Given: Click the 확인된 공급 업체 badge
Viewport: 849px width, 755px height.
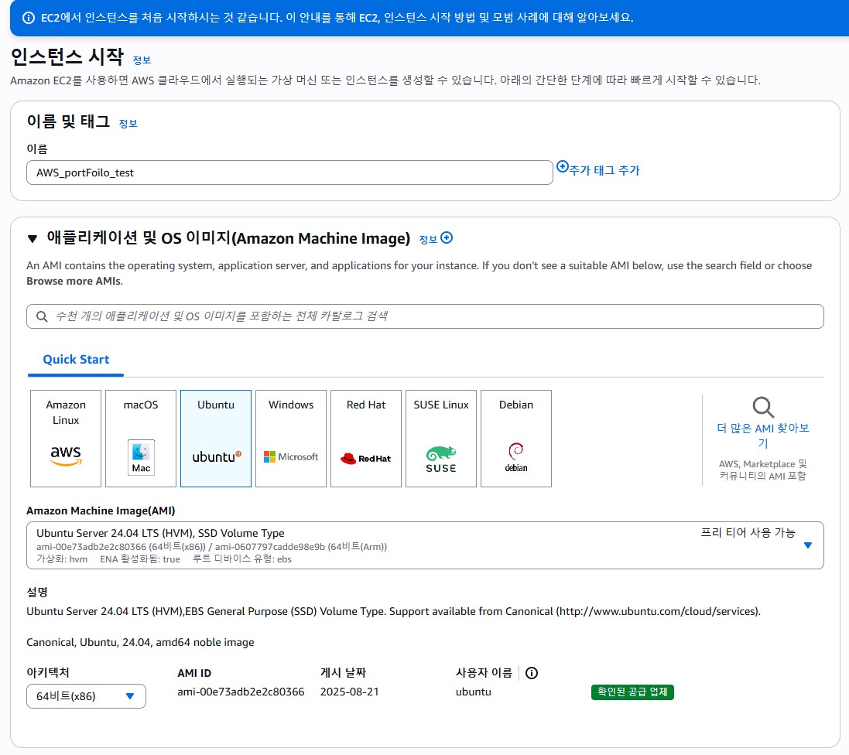Looking at the screenshot, I should pos(632,692).
